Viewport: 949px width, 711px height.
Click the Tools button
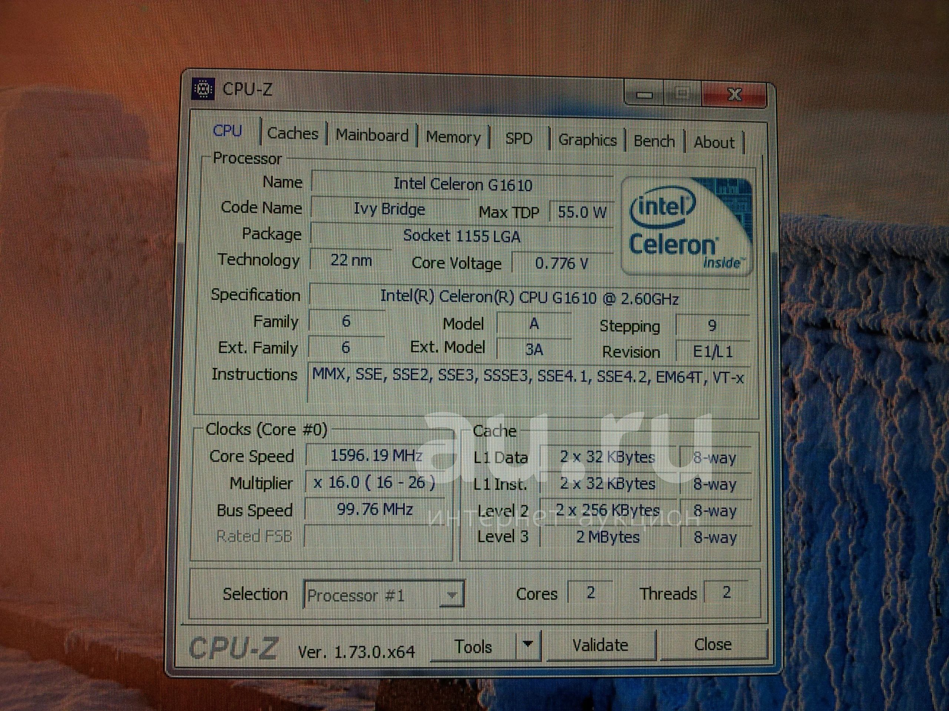tap(473, 646)
